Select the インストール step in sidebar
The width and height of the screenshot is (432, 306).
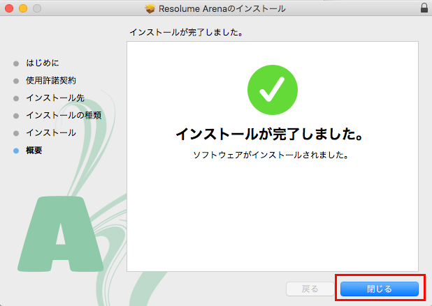[51, 133]
